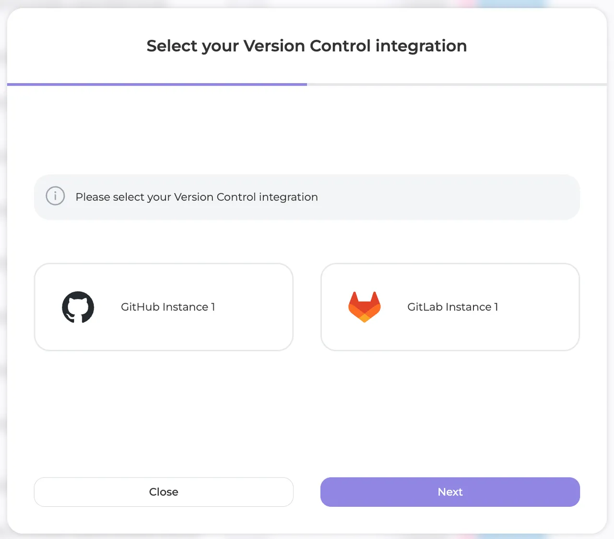
Task: Click the gray unfilled progress bar segment
Action: coord(457,85)
